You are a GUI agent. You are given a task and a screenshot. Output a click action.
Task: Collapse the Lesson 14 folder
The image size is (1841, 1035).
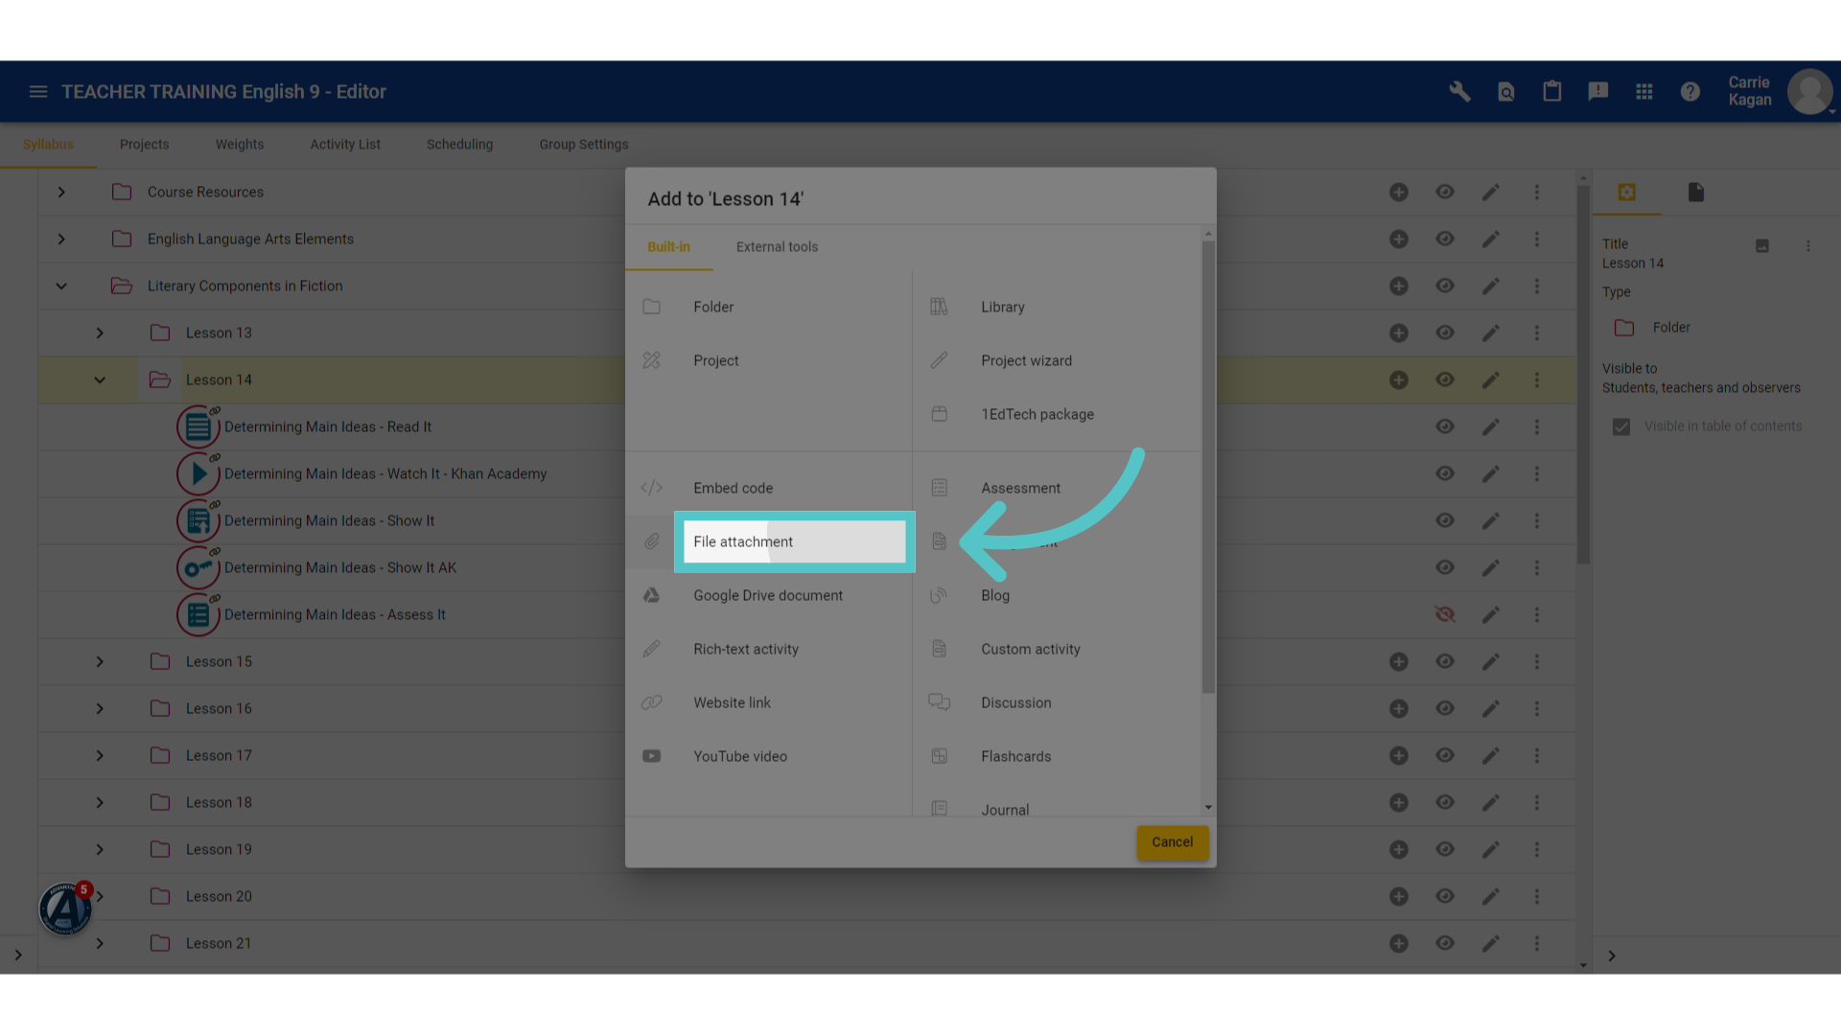(x=100, y=380)
